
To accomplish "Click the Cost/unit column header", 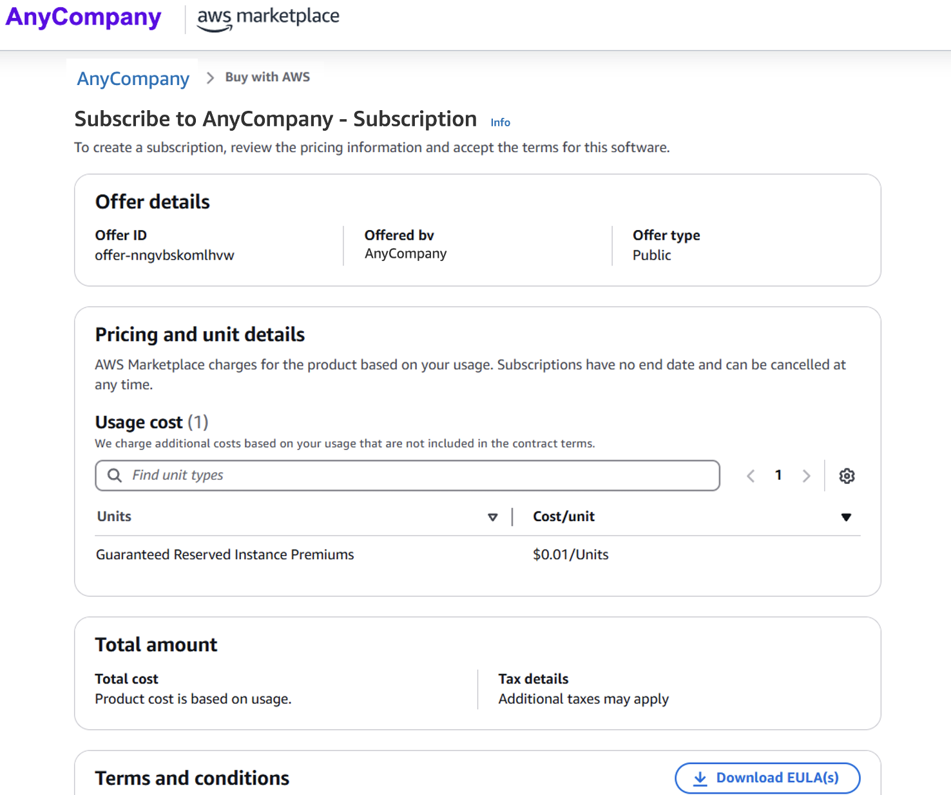I will [563, 517].
